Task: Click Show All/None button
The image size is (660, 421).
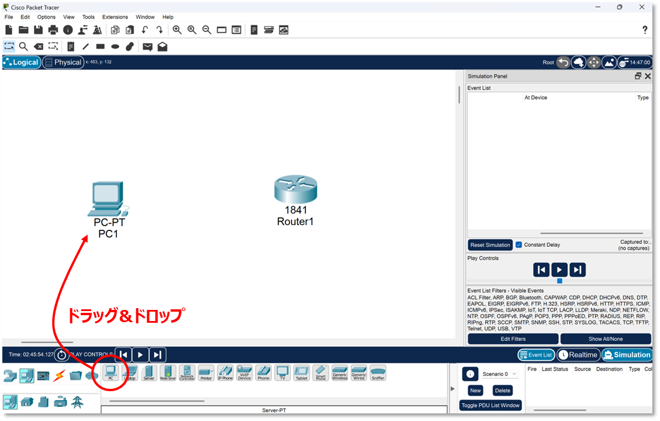Action: click(606, 339)
